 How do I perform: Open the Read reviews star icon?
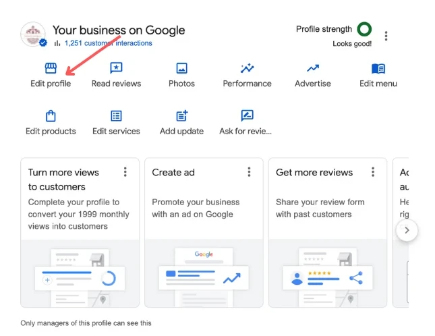[116, 68]
